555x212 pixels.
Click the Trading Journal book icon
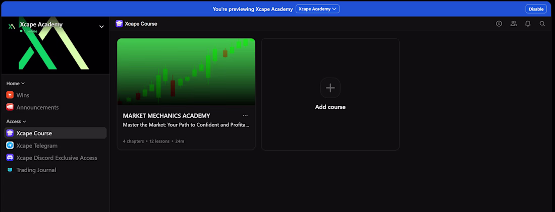click(10, 170)
